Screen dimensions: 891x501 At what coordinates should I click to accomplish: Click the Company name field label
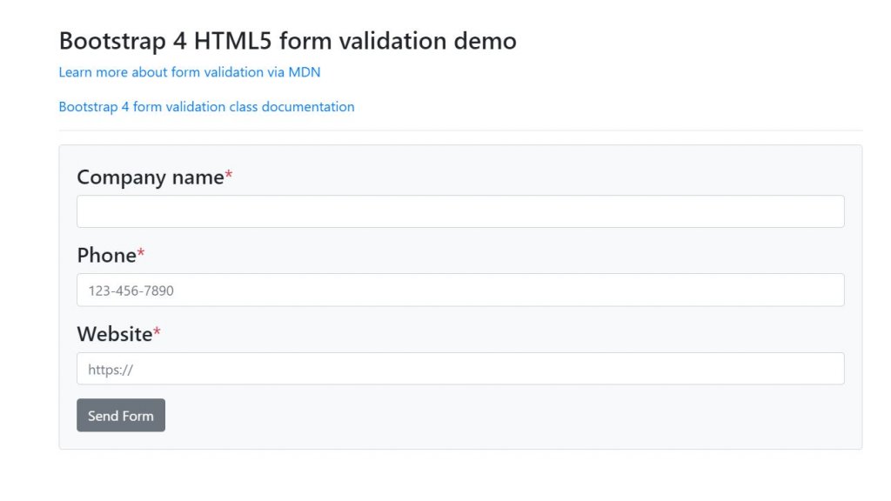pos(148,177)
